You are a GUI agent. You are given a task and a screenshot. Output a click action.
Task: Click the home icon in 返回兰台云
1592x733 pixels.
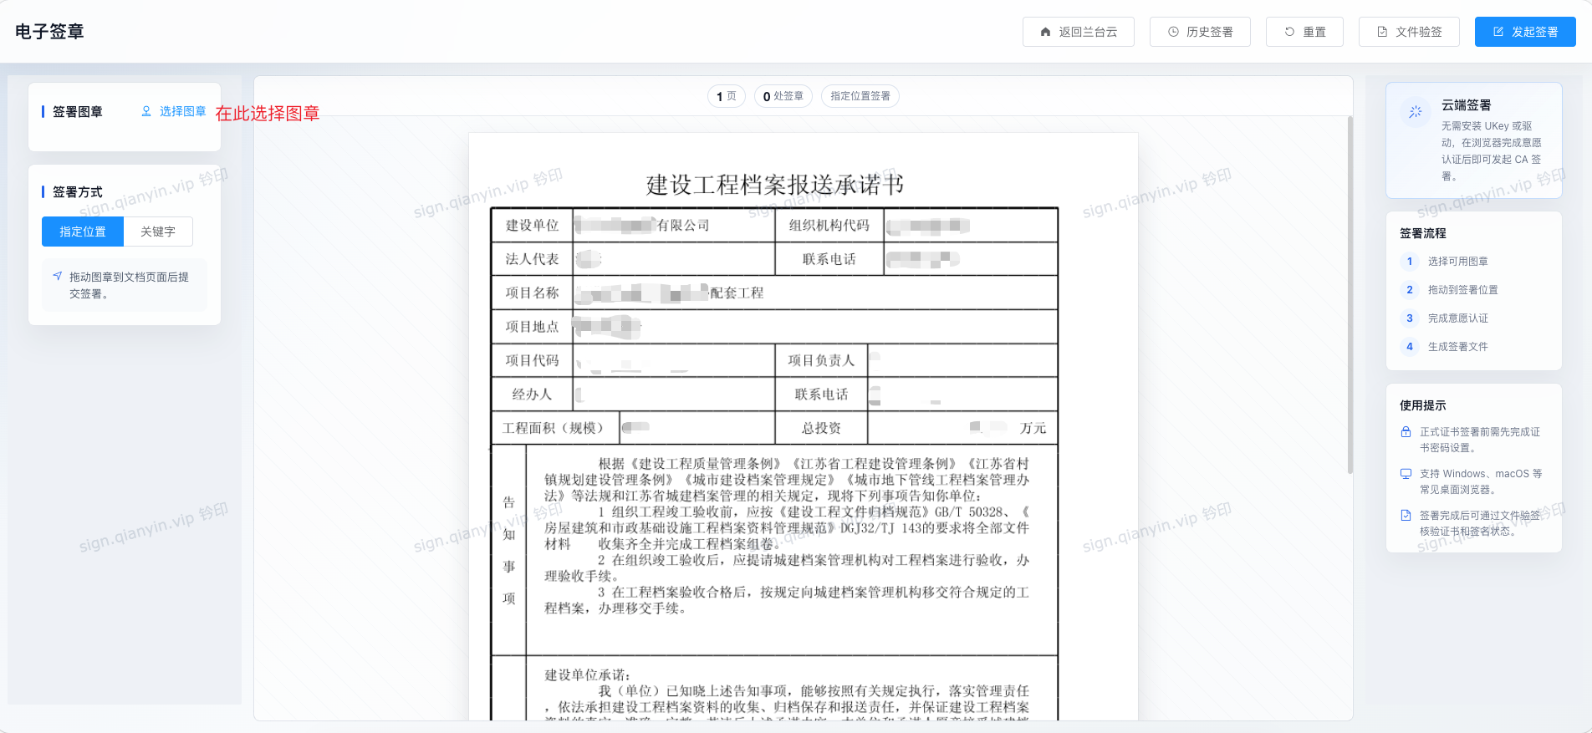click(1045, 32)
